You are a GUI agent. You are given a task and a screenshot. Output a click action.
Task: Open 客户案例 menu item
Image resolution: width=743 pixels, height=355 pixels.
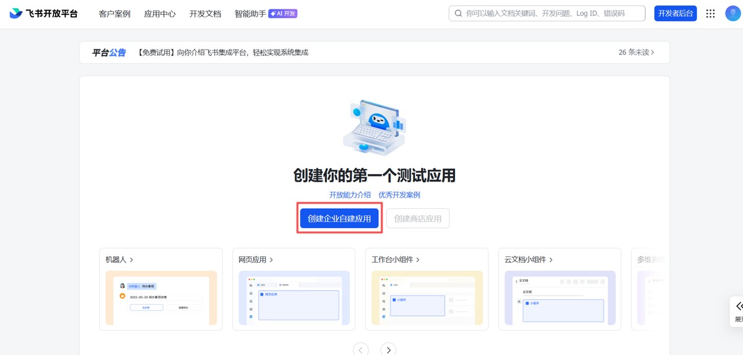coord(115,14)
